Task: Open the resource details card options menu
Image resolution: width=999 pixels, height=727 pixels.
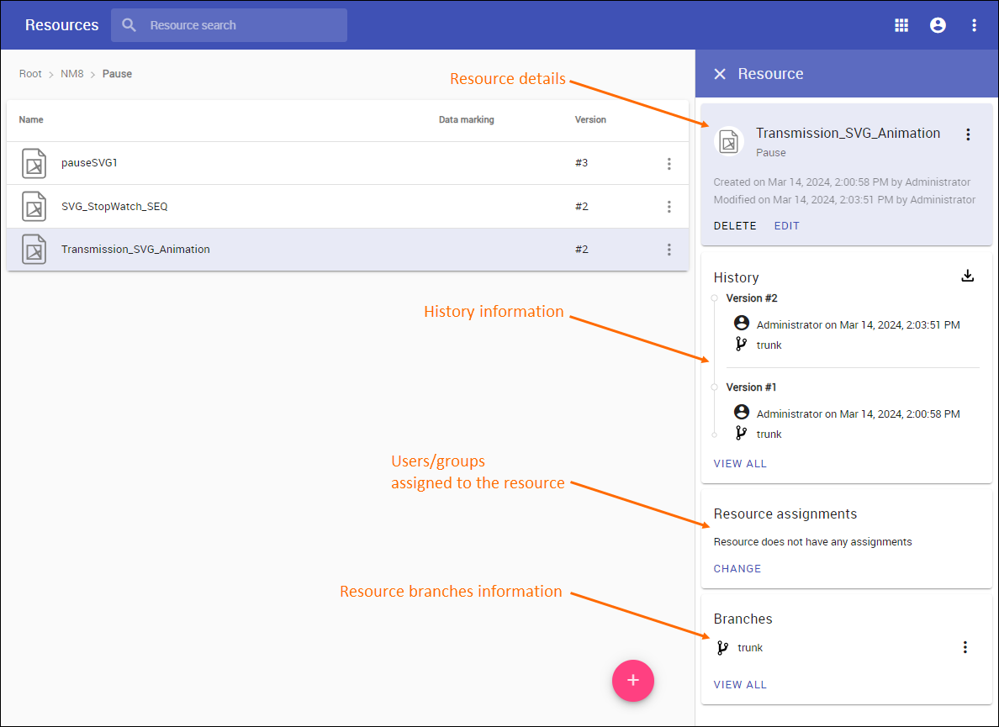Action: point(968,134)
